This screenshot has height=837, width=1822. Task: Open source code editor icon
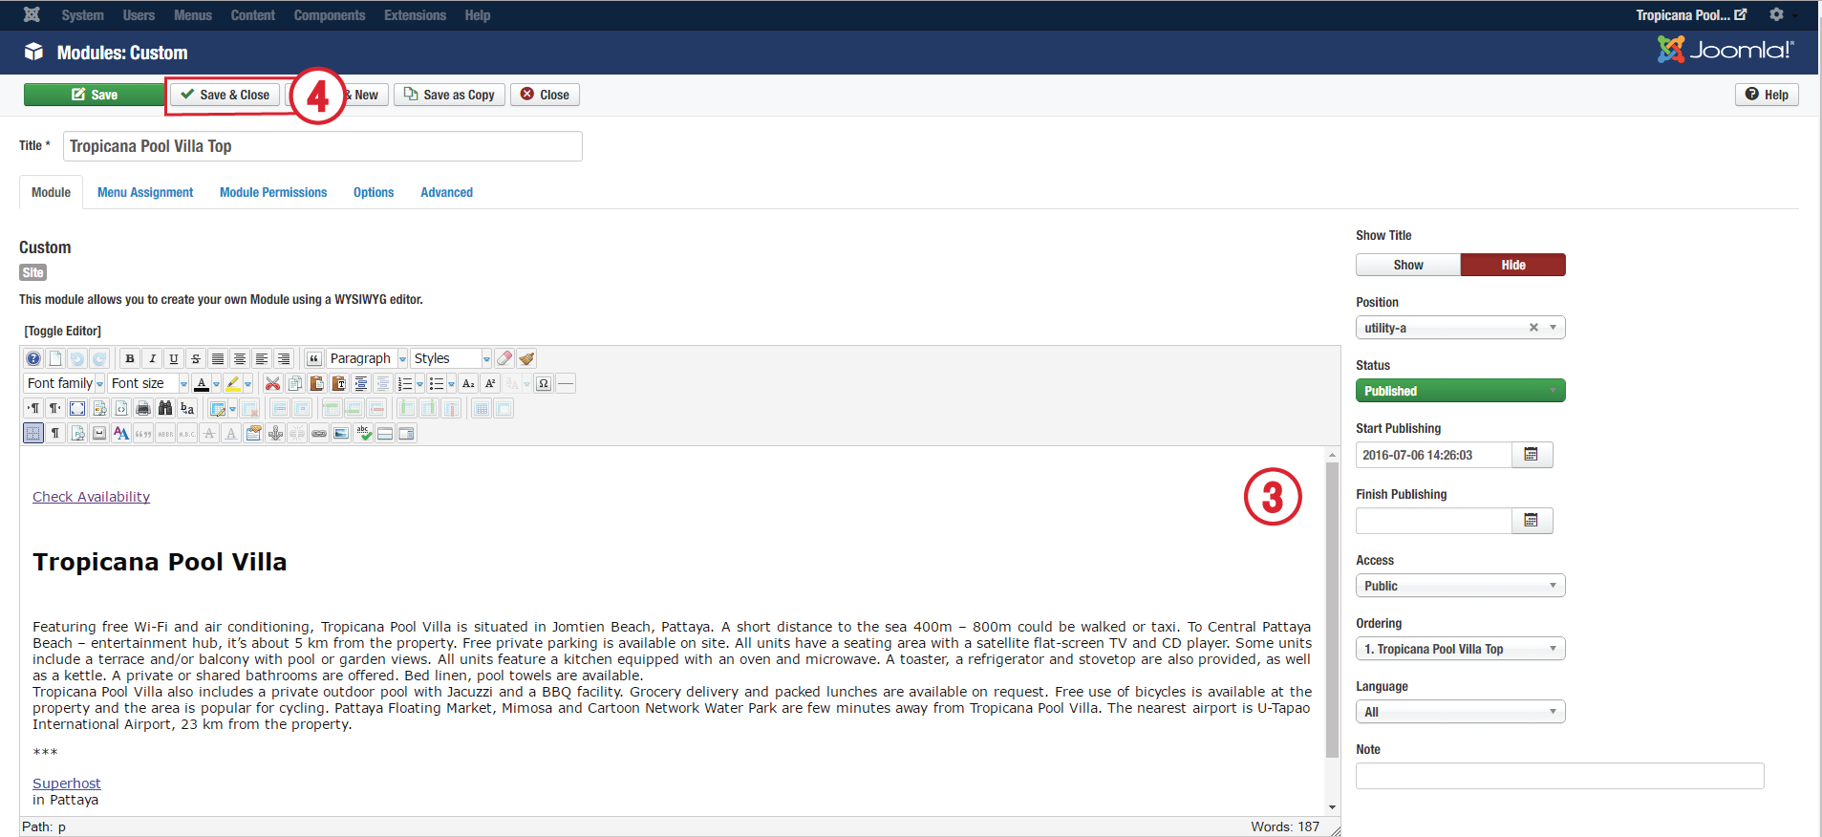click(x=121, y=408)
